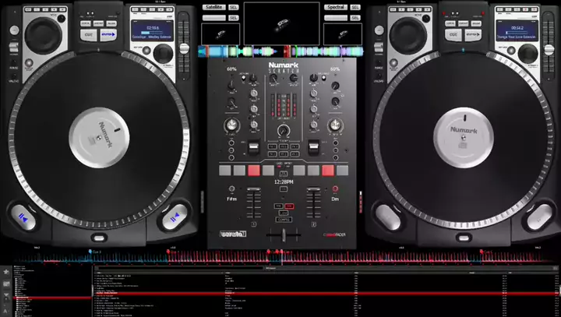Click the large round knob on the right deck's top-left panel
The height and width of the screenshot is (317, 561).
[x=408, y=35]
